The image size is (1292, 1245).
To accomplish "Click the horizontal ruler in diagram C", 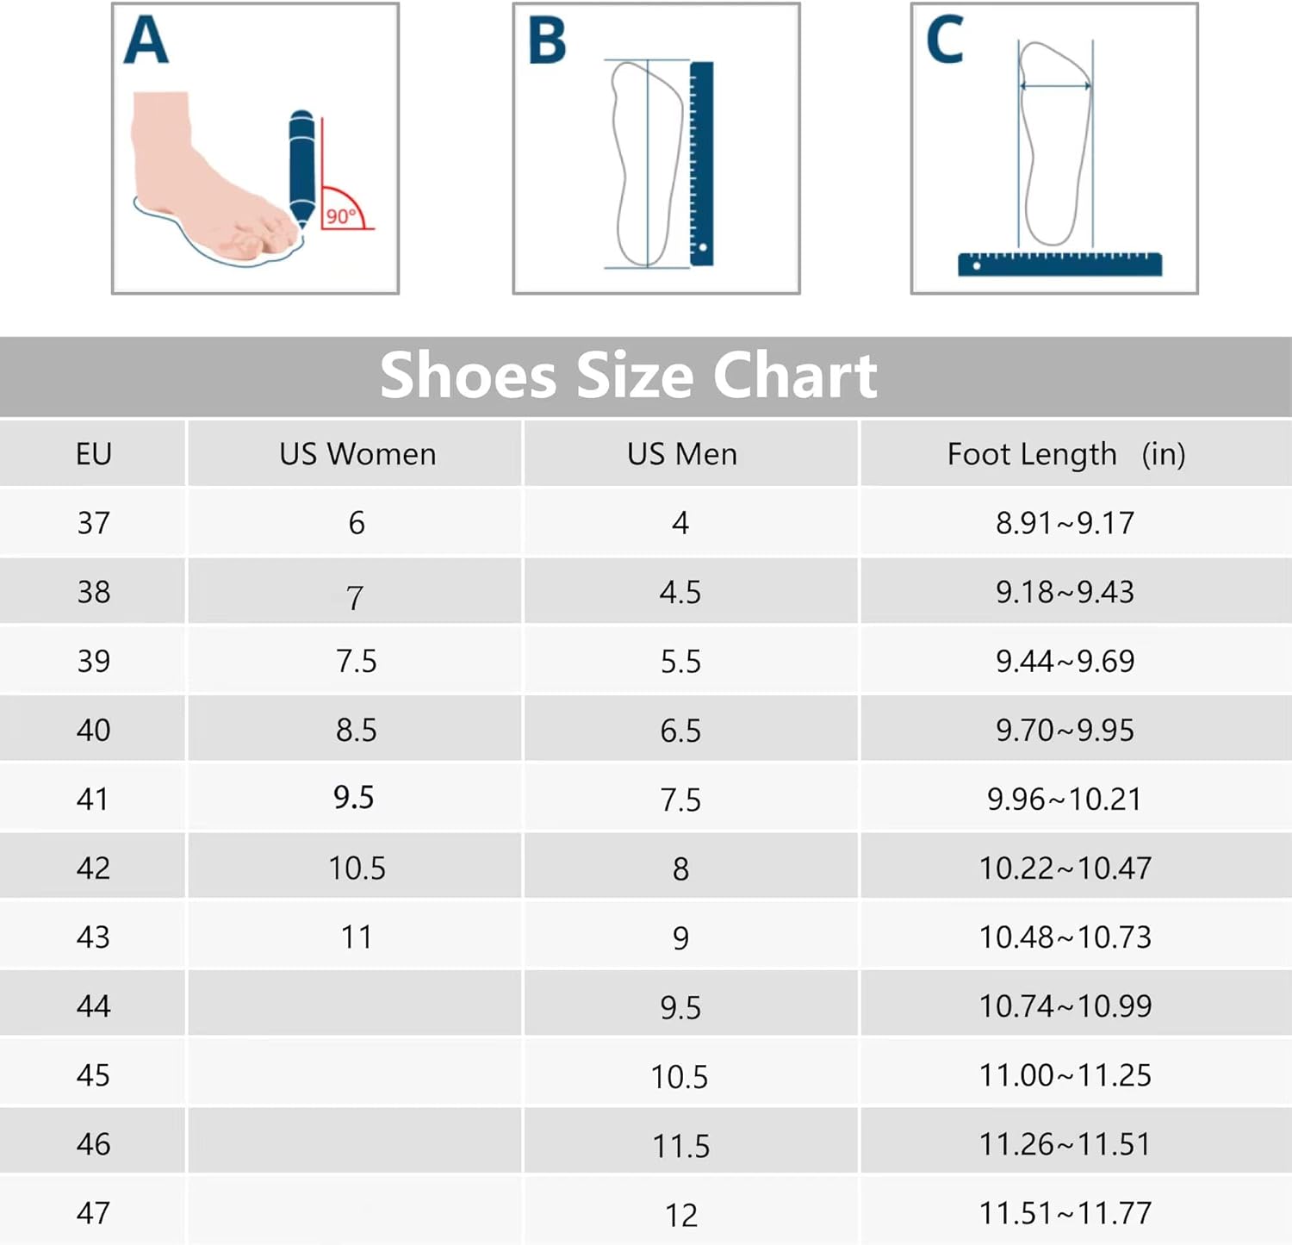I will tap(1059, 264).
